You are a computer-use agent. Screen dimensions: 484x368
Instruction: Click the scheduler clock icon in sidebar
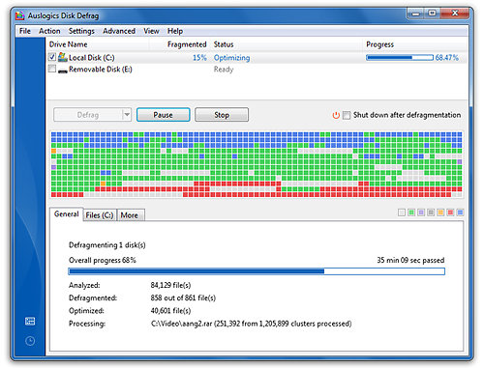click(30, 341)
